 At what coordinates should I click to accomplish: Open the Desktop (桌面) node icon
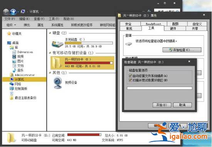(9, 43)
